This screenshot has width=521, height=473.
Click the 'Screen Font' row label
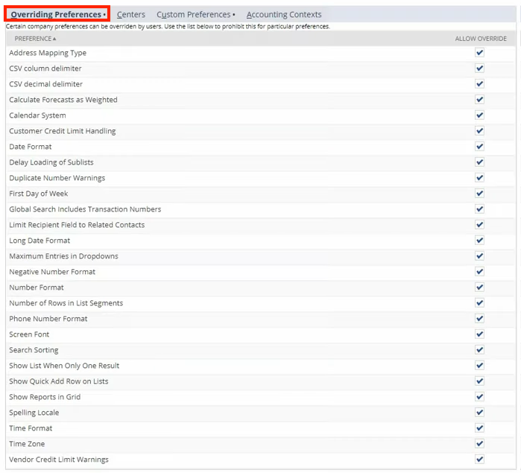point(29,334)
